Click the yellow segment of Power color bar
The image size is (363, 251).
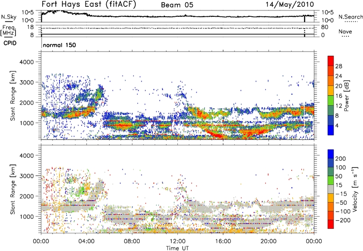click(331, 91)
